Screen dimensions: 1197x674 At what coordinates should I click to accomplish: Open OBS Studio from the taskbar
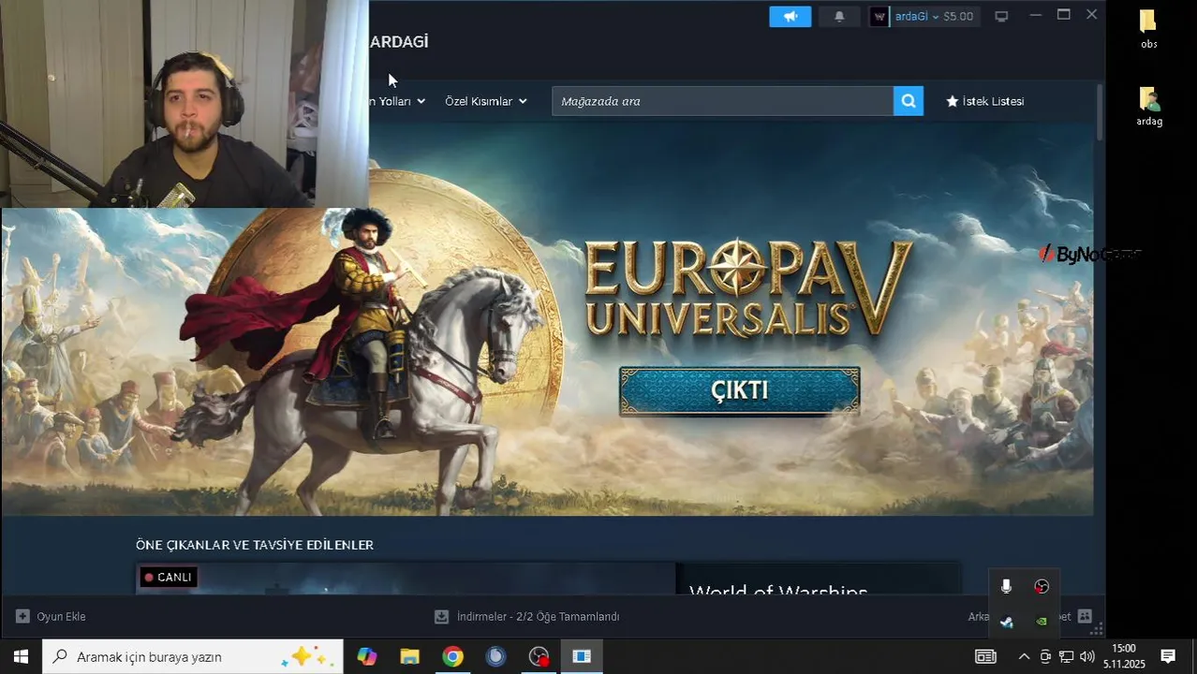tap(539, 656)
